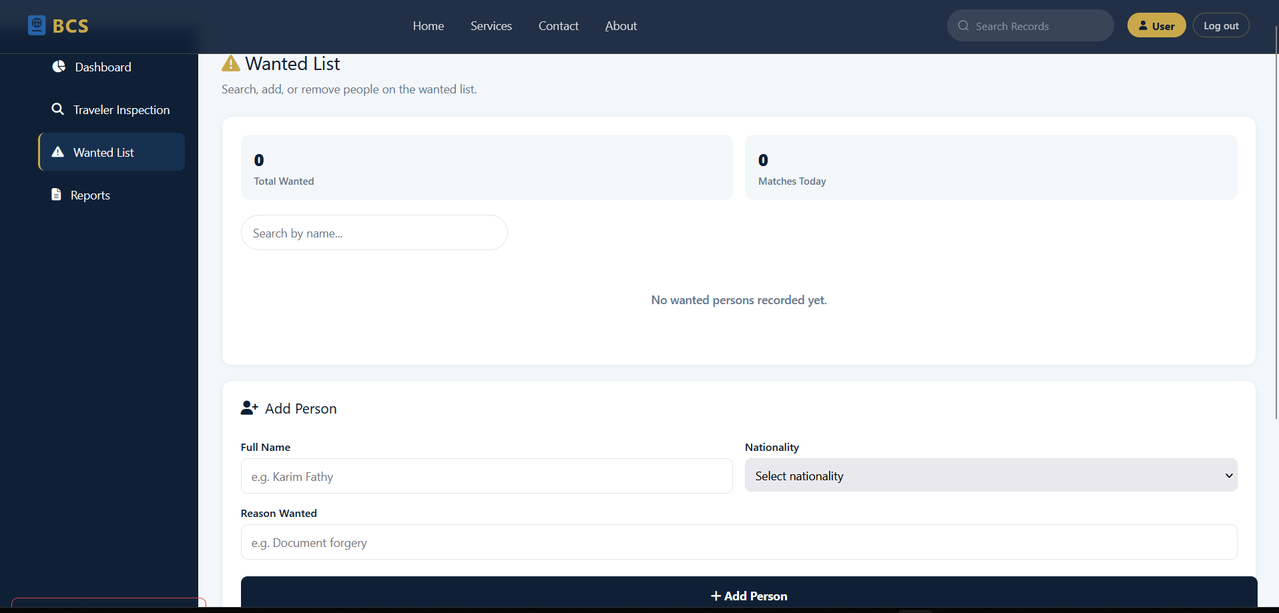Focus the Search Records field
The image size is (1279, 613).
[1030, 25]
